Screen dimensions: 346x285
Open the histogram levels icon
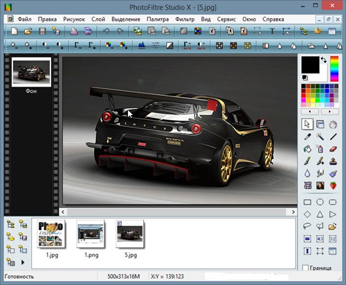click(x=142, y=45)
